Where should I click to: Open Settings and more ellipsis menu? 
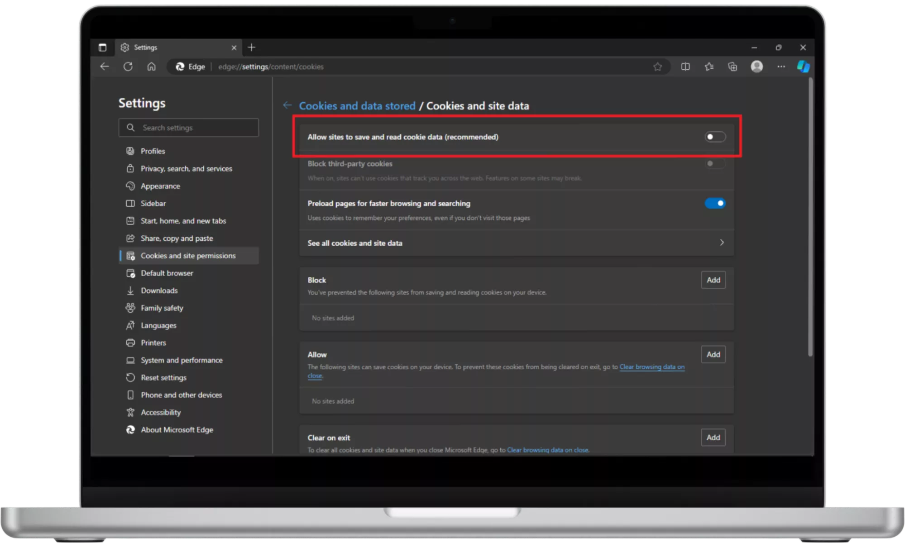781,67
